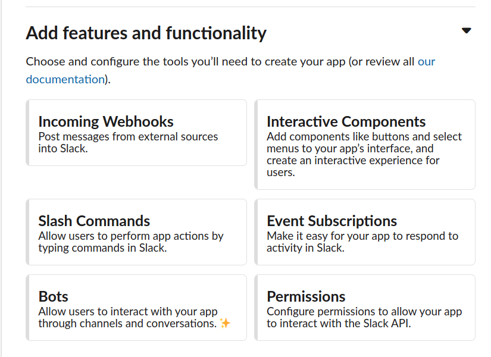Click the 'Add features and functionality' heading
The height and width of the screenshot is (357, 491).
coord(146,33)
